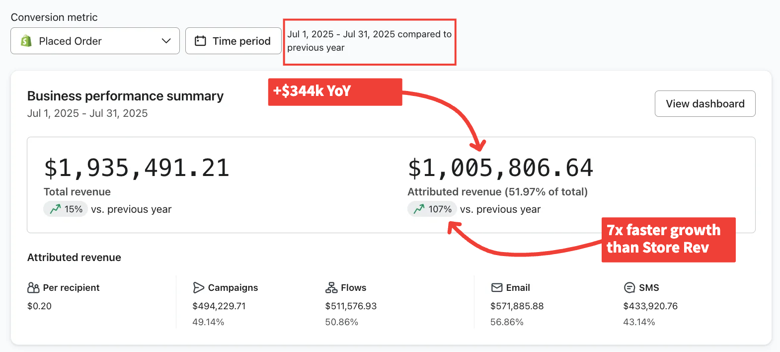Click the SMS chat bubble icon
This screenshot has width=780, height=352.
pos(629,288)
